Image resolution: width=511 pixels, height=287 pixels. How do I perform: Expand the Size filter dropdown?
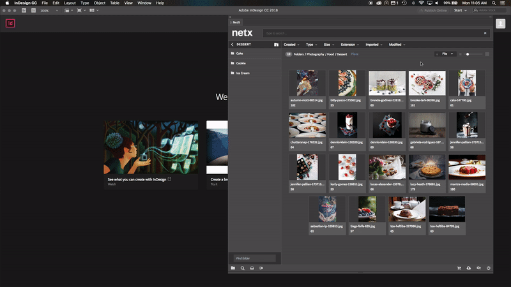pyautogui.click(x=329, y=45)
